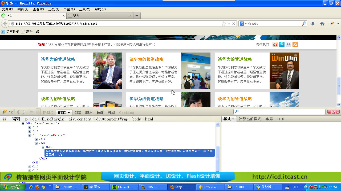This screenshot has width=341, height=191.
Task: Click the 编辑 edit button in HTML panel
Action: pos(16,119)
